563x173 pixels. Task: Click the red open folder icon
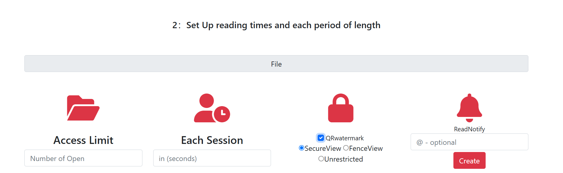[83, 108]
